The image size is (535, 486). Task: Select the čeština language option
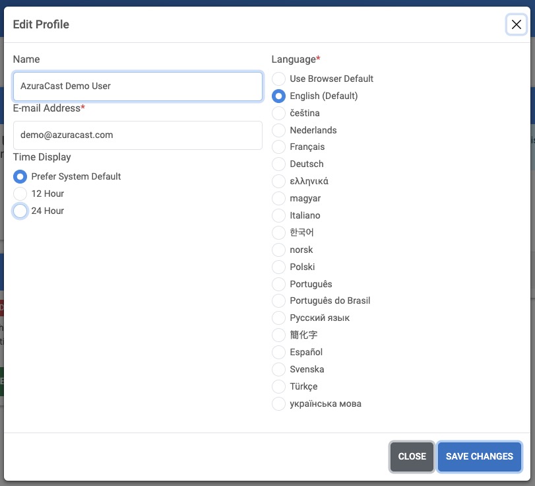pyautogui.click(x=278, y=113)
